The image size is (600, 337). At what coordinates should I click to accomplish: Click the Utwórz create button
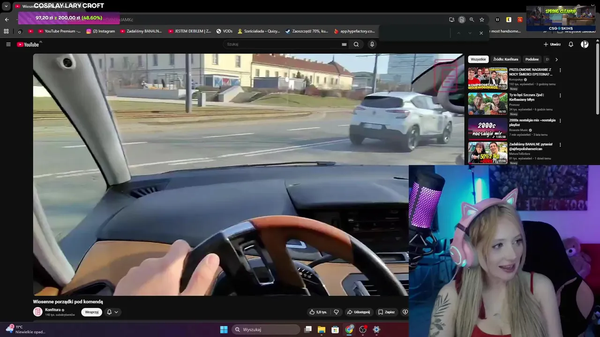point(552,44)
